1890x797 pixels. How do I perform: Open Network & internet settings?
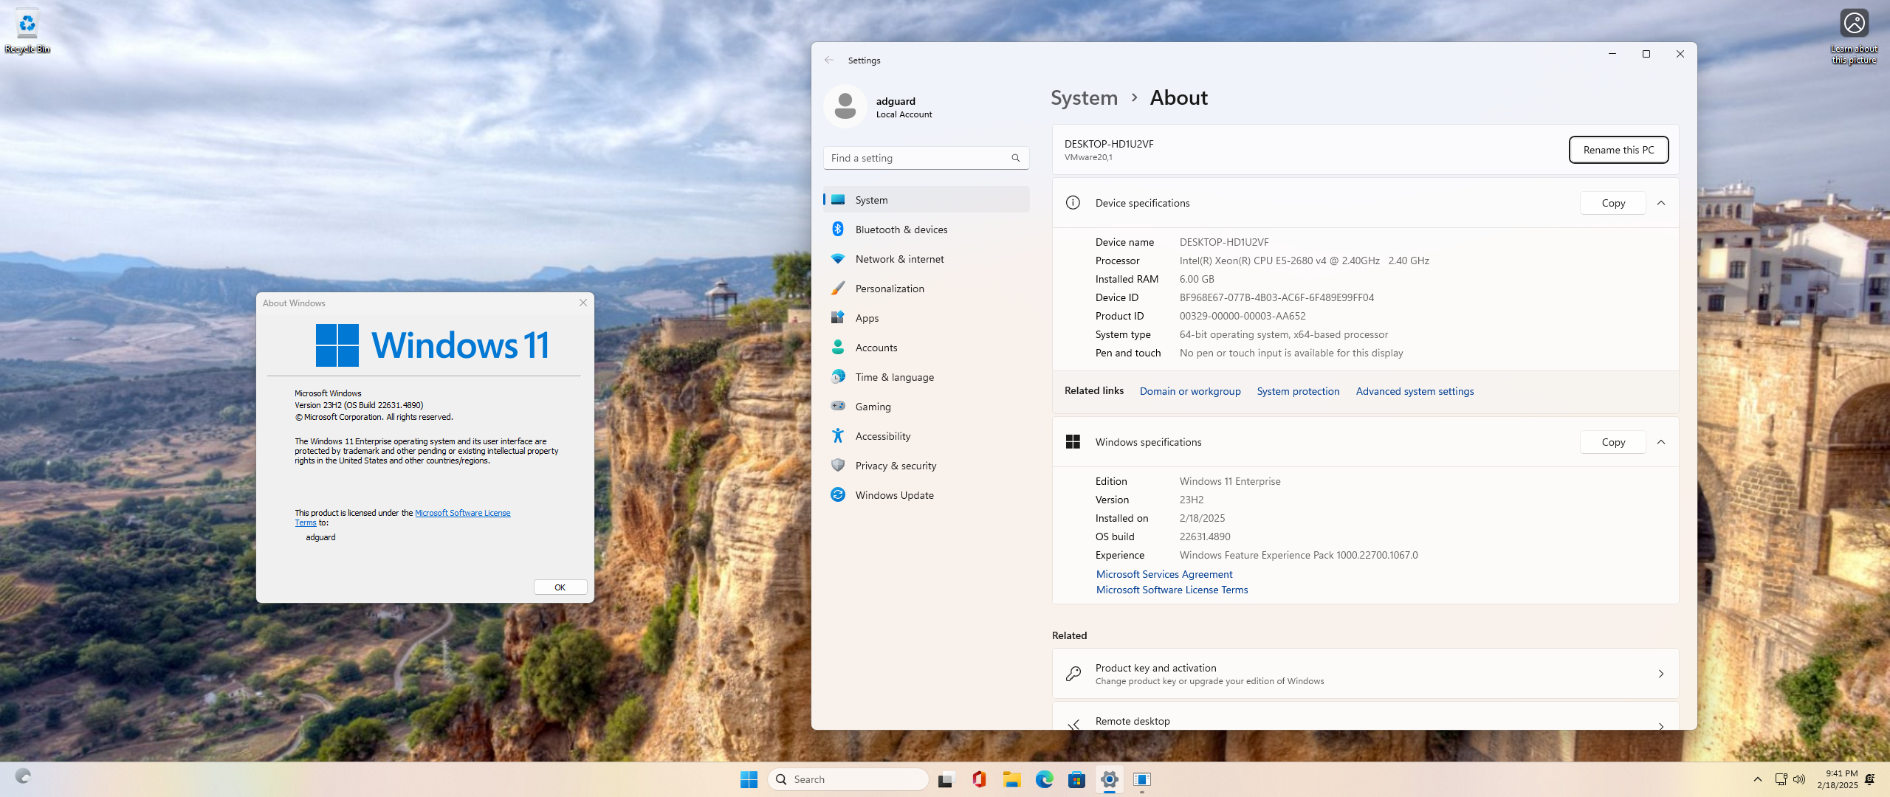pyautogui.click(x=927, y=259)
